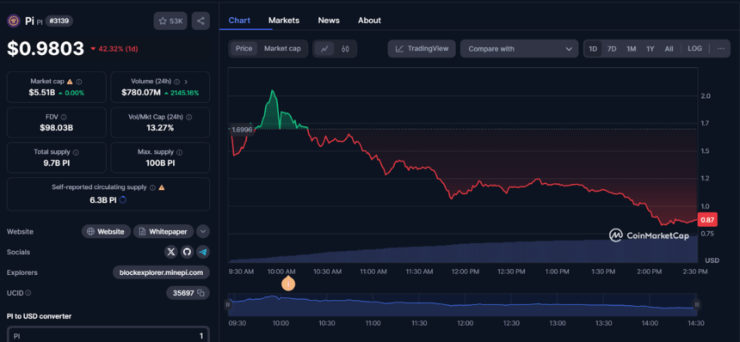Click the right range slider handle
The width and height of the screenshot is (740, 342).
(696, 305)
